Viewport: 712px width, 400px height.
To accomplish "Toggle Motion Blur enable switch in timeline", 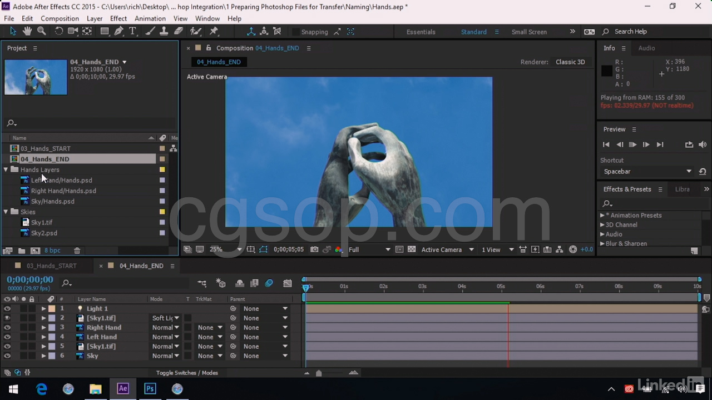I will click(x=269, y=283).
